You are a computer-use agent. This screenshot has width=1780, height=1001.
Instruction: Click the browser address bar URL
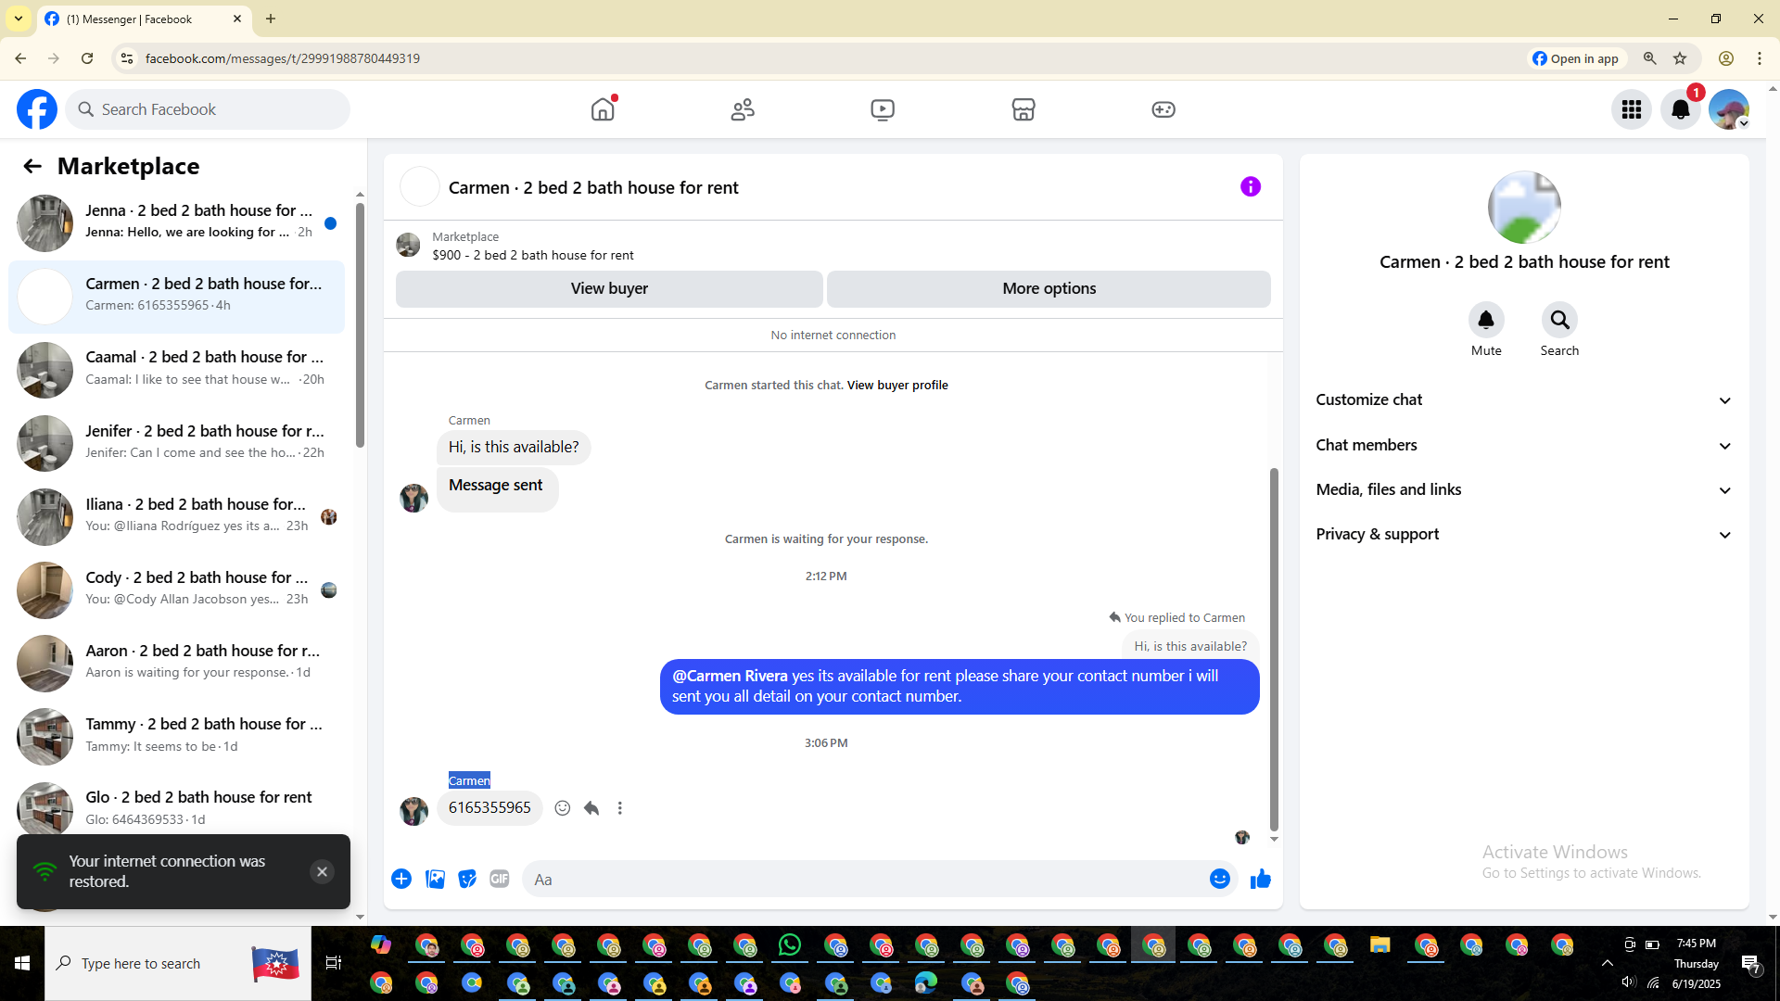(x=282, y=58)
